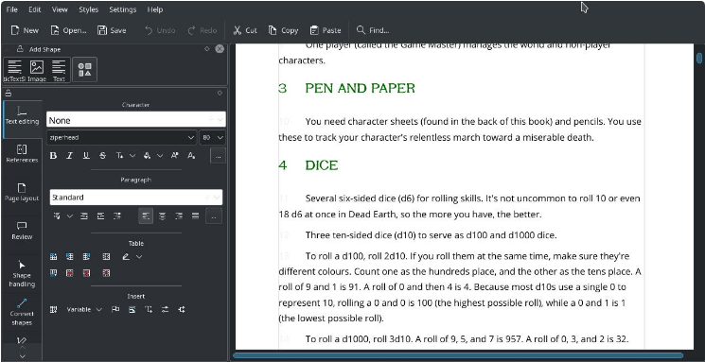
Task: Open the Find search tool
Action: pyautogui.click(x=373, y=30)
